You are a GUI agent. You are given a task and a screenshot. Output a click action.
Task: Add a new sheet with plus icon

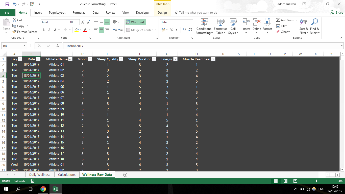point(125,175)
